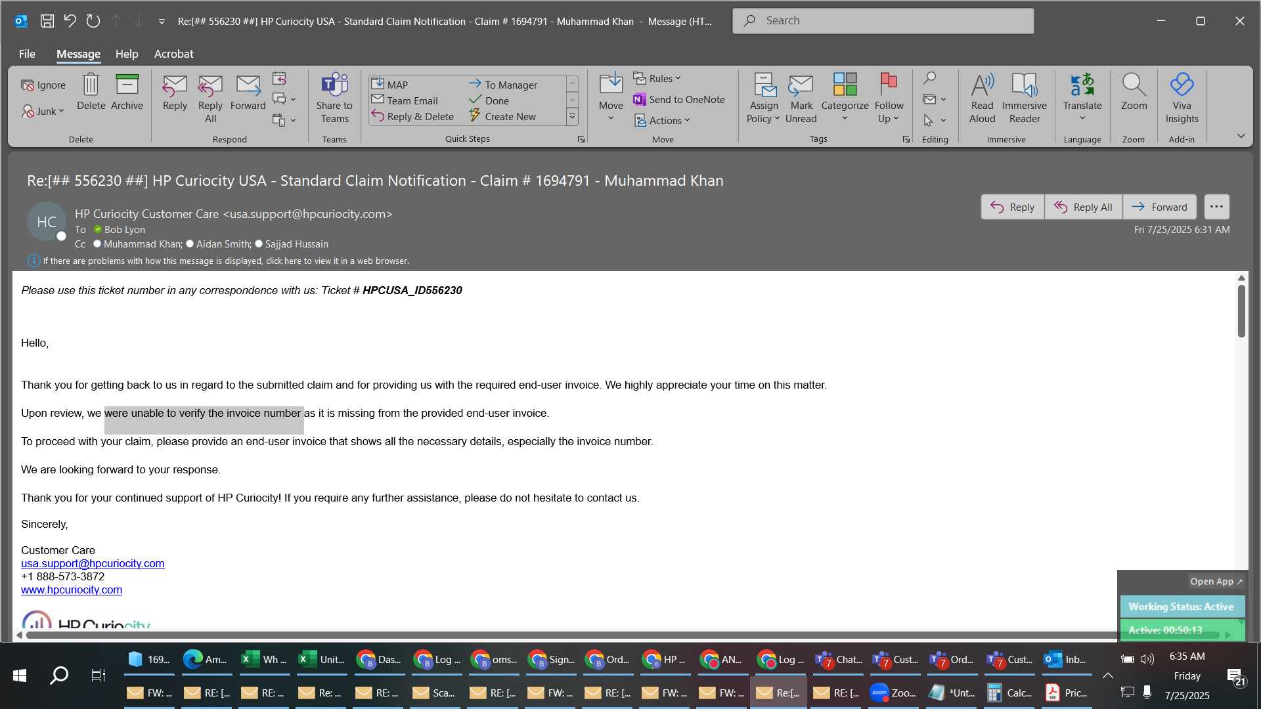
Task: Click the vertical scrollbar of message body
Action: [x=1241, y=311]
